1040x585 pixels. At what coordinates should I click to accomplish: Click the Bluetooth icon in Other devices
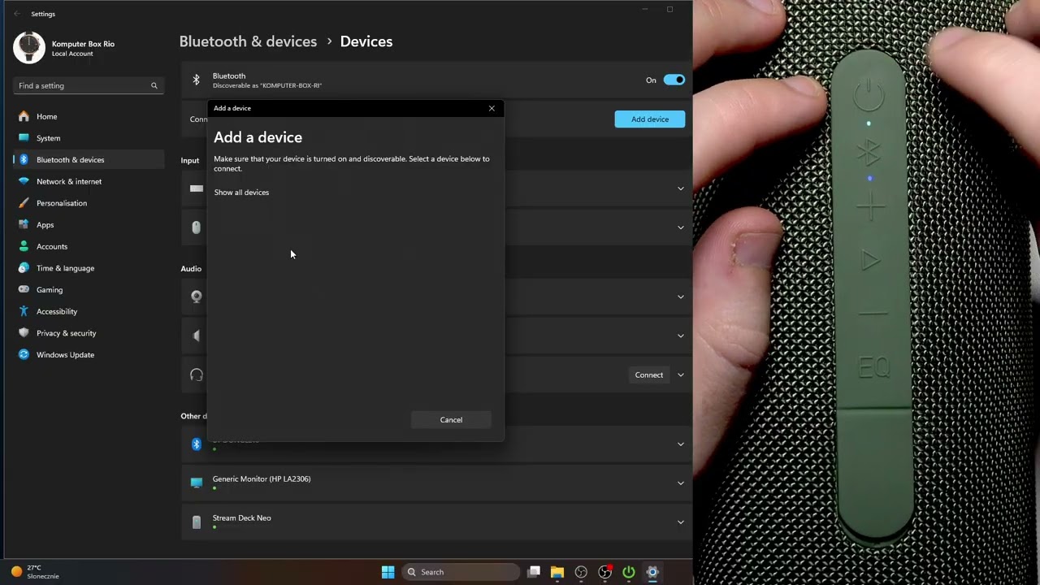[x=196, y=444]
